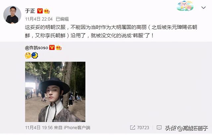Click the 已编辑 edited label
This screenshot has height=135, width=212.
tap(62, 19)
